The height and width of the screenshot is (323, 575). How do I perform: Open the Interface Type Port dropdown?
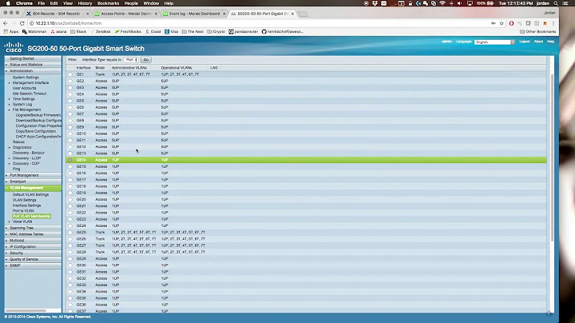[131, 60]
